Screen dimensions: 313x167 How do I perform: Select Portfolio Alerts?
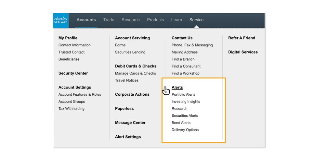coord(183,95)
